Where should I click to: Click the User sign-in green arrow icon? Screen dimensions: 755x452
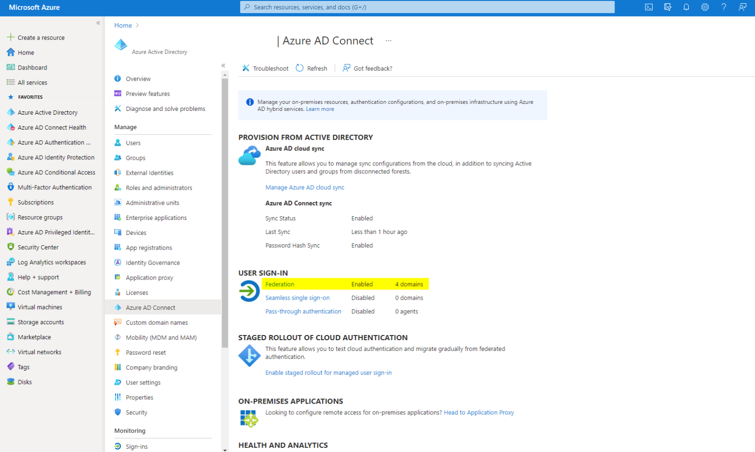(249, 291)
